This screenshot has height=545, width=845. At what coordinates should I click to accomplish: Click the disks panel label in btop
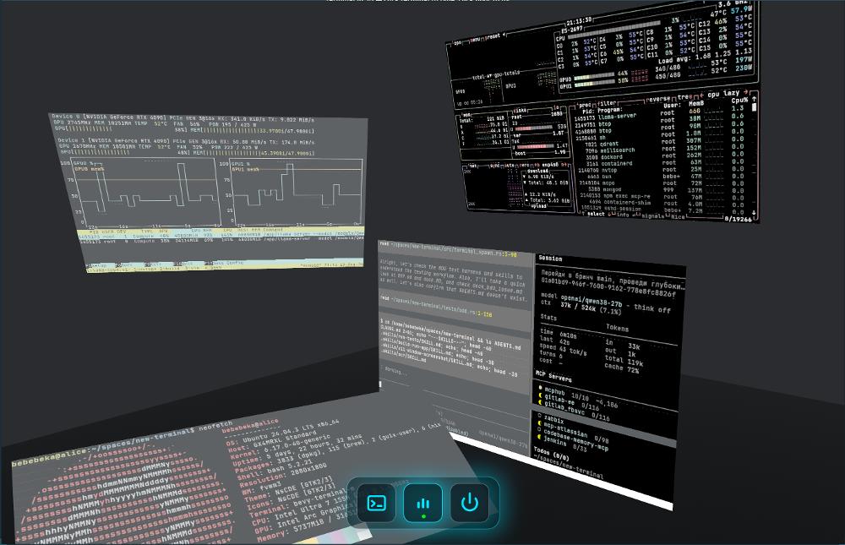521,111
